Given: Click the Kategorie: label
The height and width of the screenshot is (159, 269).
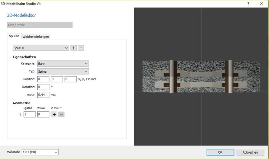Looking at the screenshot, I should [28, 63].
